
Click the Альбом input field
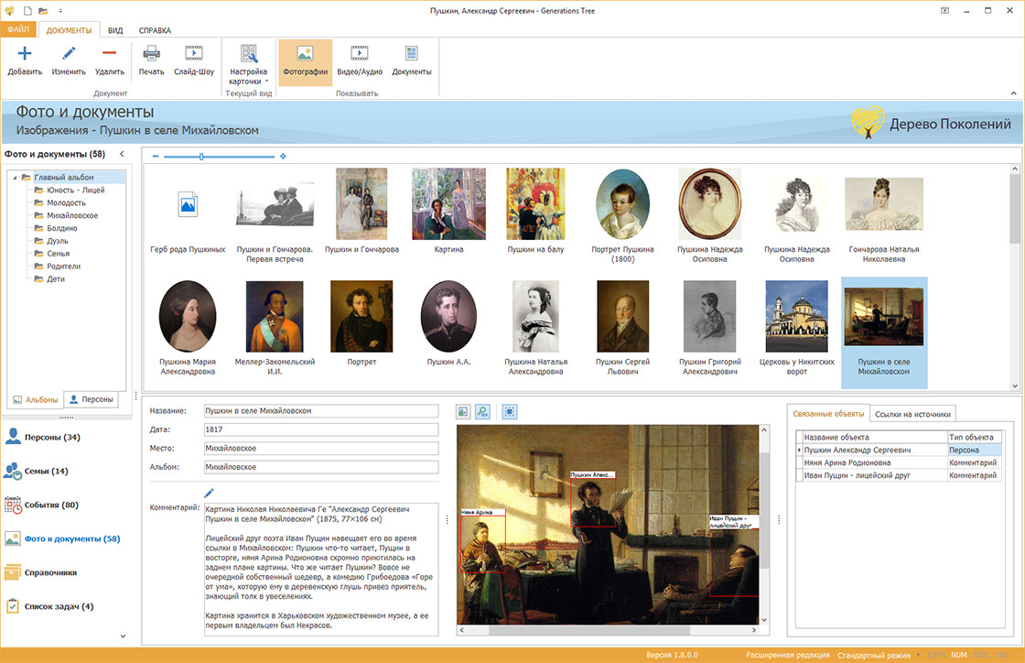point(321,467)
